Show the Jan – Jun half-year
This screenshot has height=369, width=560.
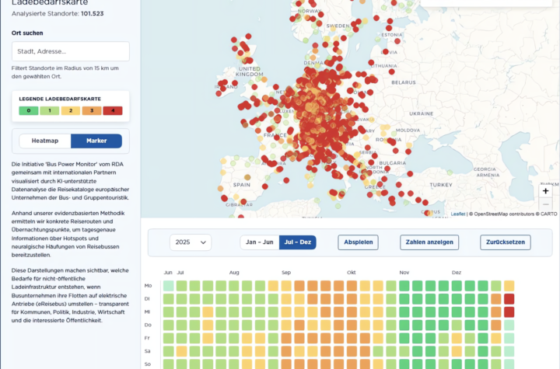(259, 242)
